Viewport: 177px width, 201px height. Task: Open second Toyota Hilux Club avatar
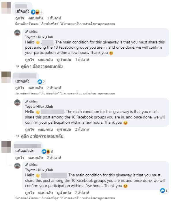coord(17,103)
